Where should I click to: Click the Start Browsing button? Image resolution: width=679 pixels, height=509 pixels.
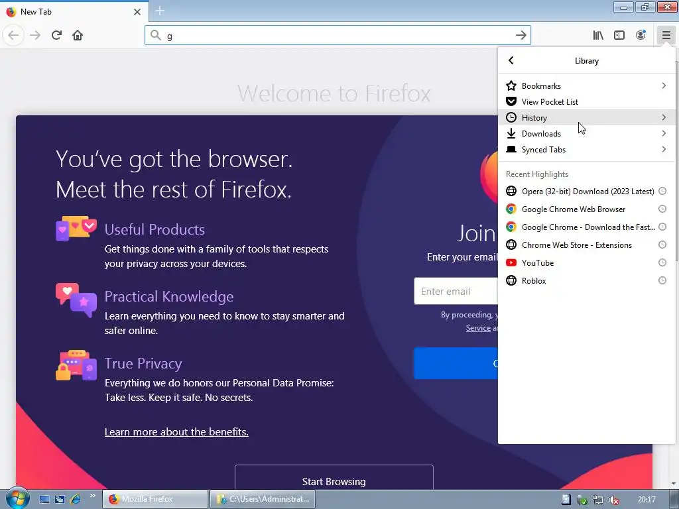pyautogui.click(x=334, y=478)
